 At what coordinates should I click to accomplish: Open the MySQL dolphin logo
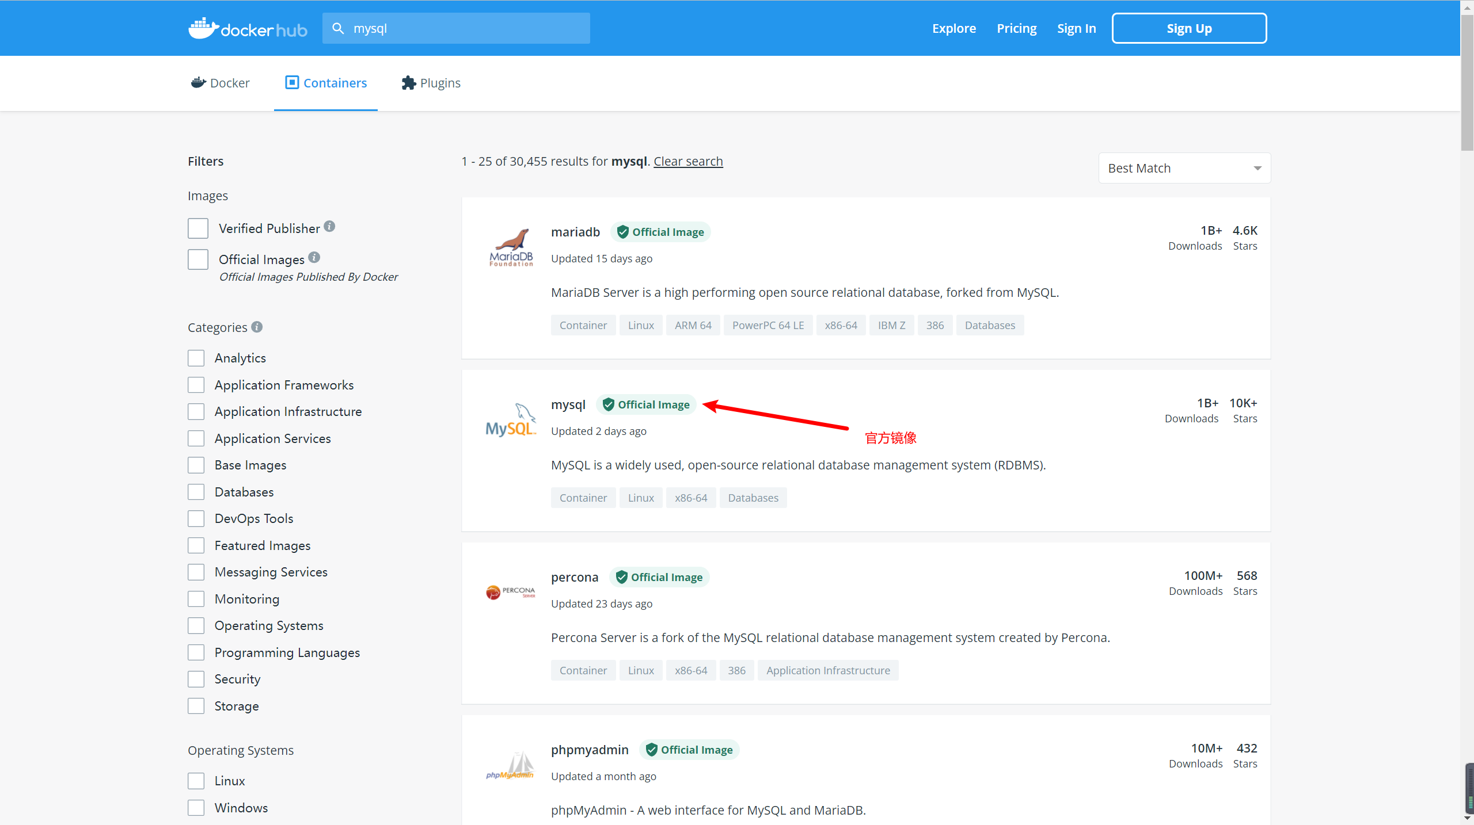[511, 420]
